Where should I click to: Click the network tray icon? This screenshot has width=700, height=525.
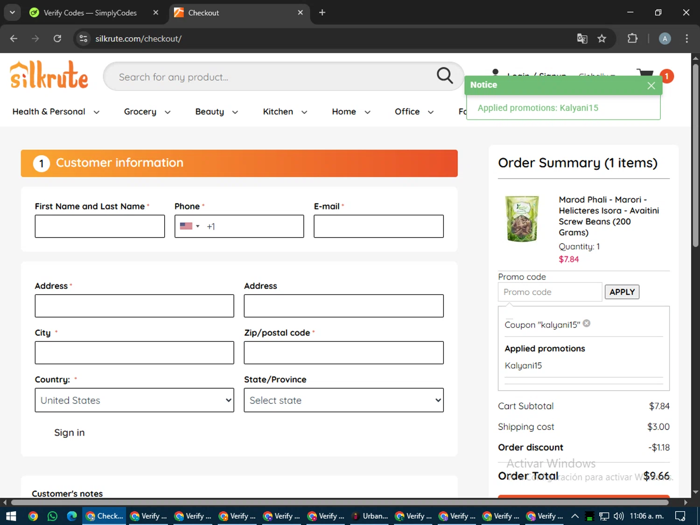point(604,516)
